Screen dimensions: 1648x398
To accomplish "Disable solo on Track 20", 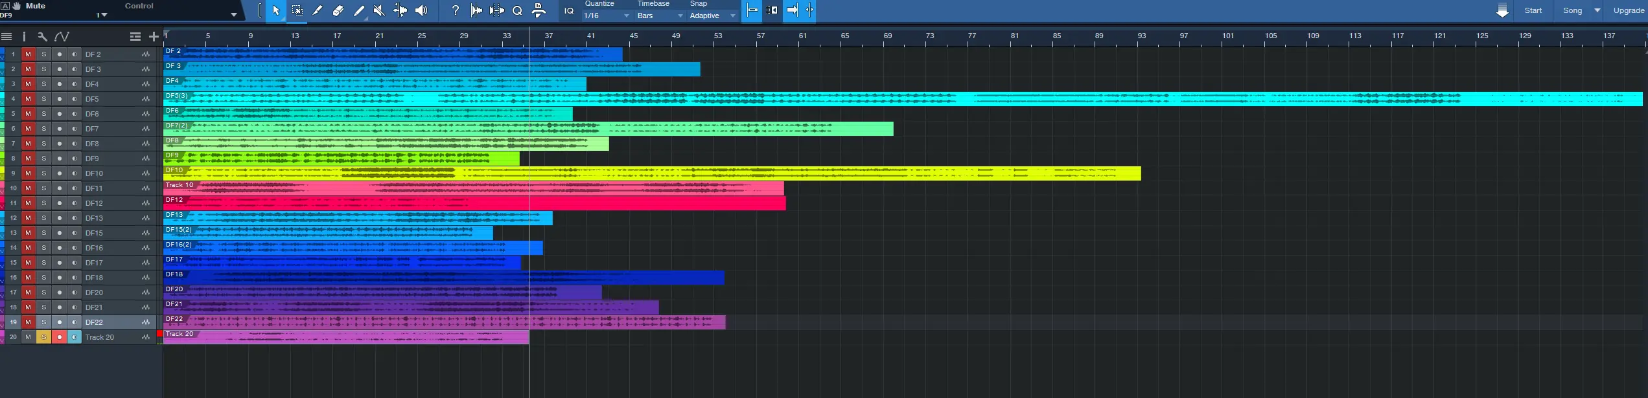I will click(x=43, y=337).
